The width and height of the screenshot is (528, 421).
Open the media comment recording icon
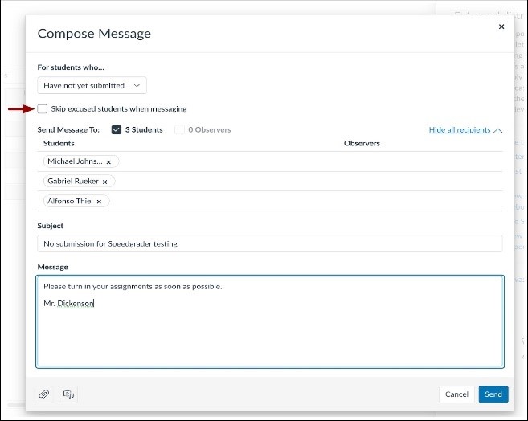point(68,394)
